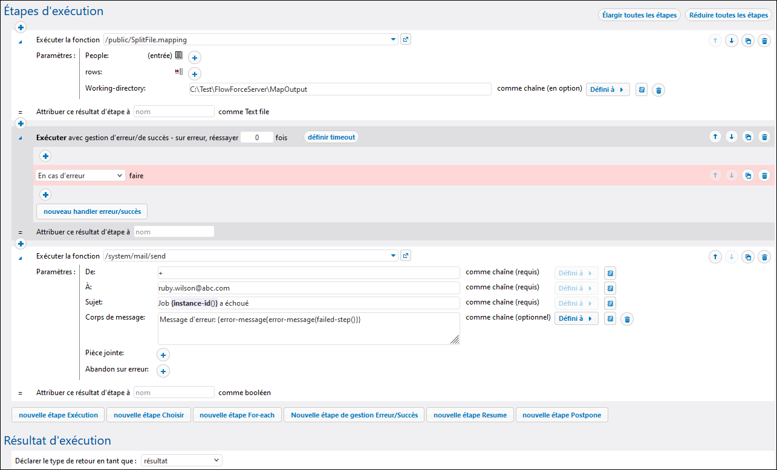Open the return type 'résultat' dropdown

181,461
